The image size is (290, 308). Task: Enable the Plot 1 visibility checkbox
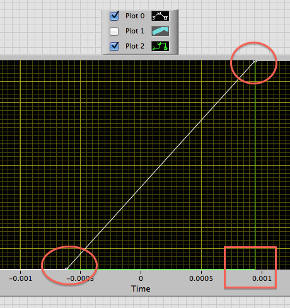coord(114,31)
